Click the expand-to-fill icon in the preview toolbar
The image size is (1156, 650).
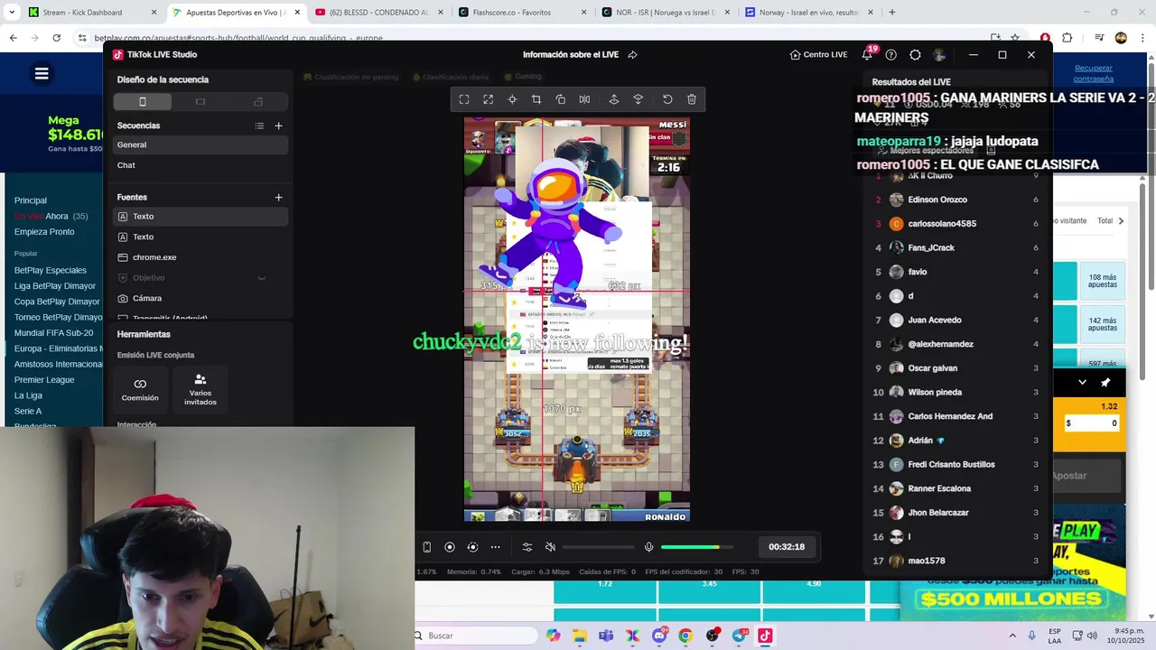(x=489, y=99)
